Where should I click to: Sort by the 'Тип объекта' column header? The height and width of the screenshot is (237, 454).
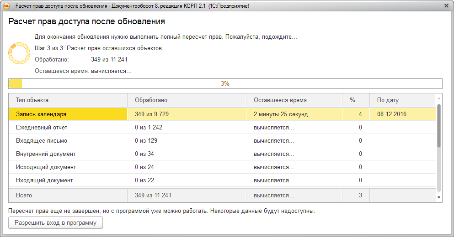[x=68, y=100]
